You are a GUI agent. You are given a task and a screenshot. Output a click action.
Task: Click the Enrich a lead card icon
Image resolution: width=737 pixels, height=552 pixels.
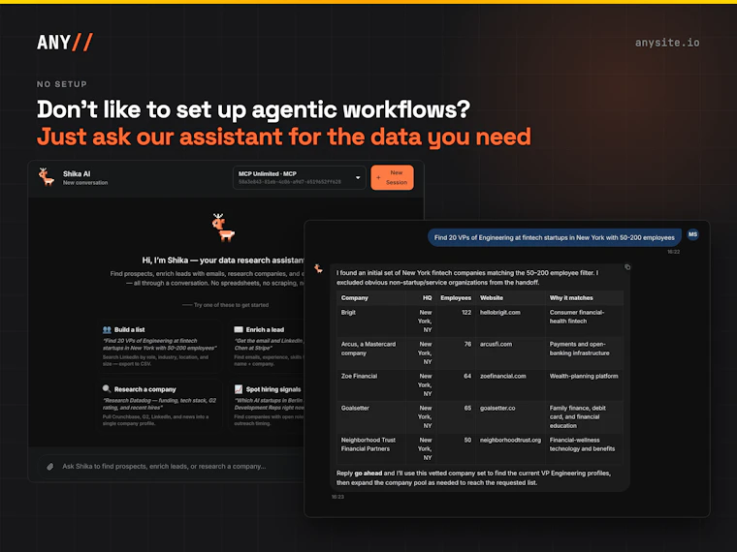tap(239, 329)
